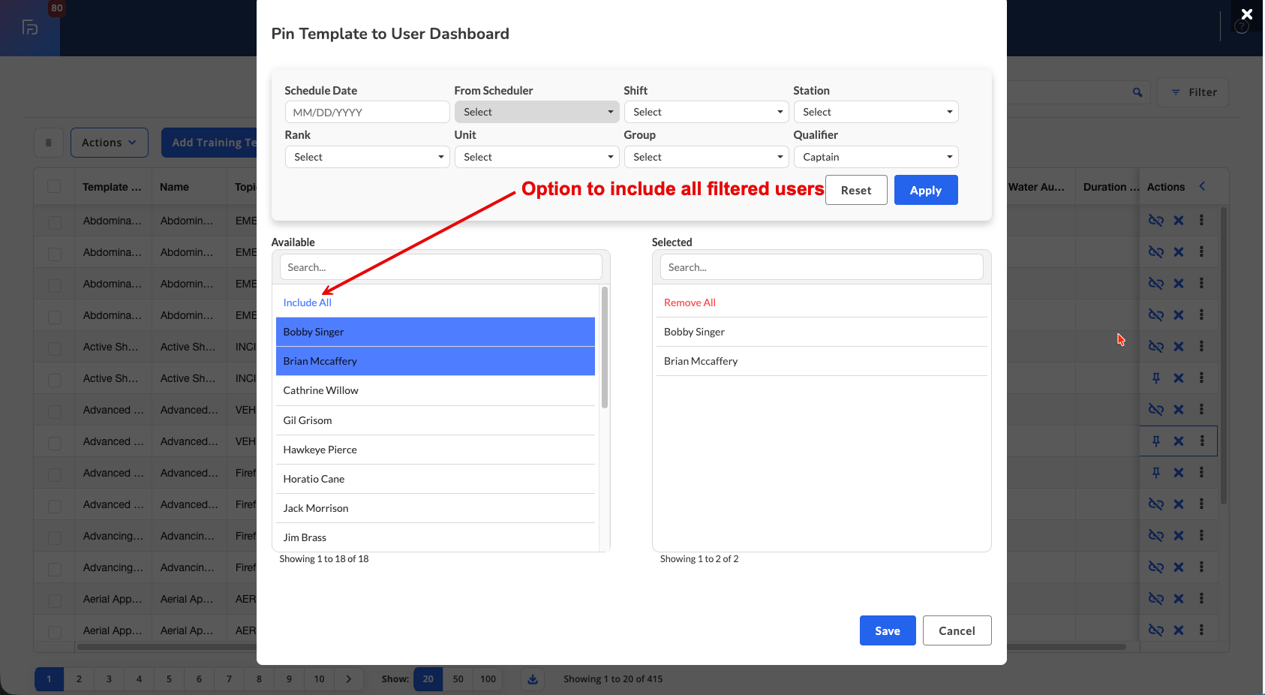Click the Include All link
This screenshot has height=695, width=1265.
[x=308, y=302]
